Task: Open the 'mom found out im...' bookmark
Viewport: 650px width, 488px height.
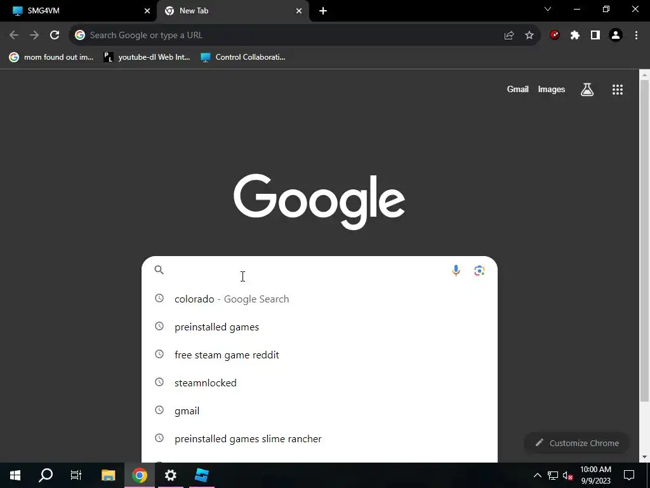Action: click(x=51, y=57)
